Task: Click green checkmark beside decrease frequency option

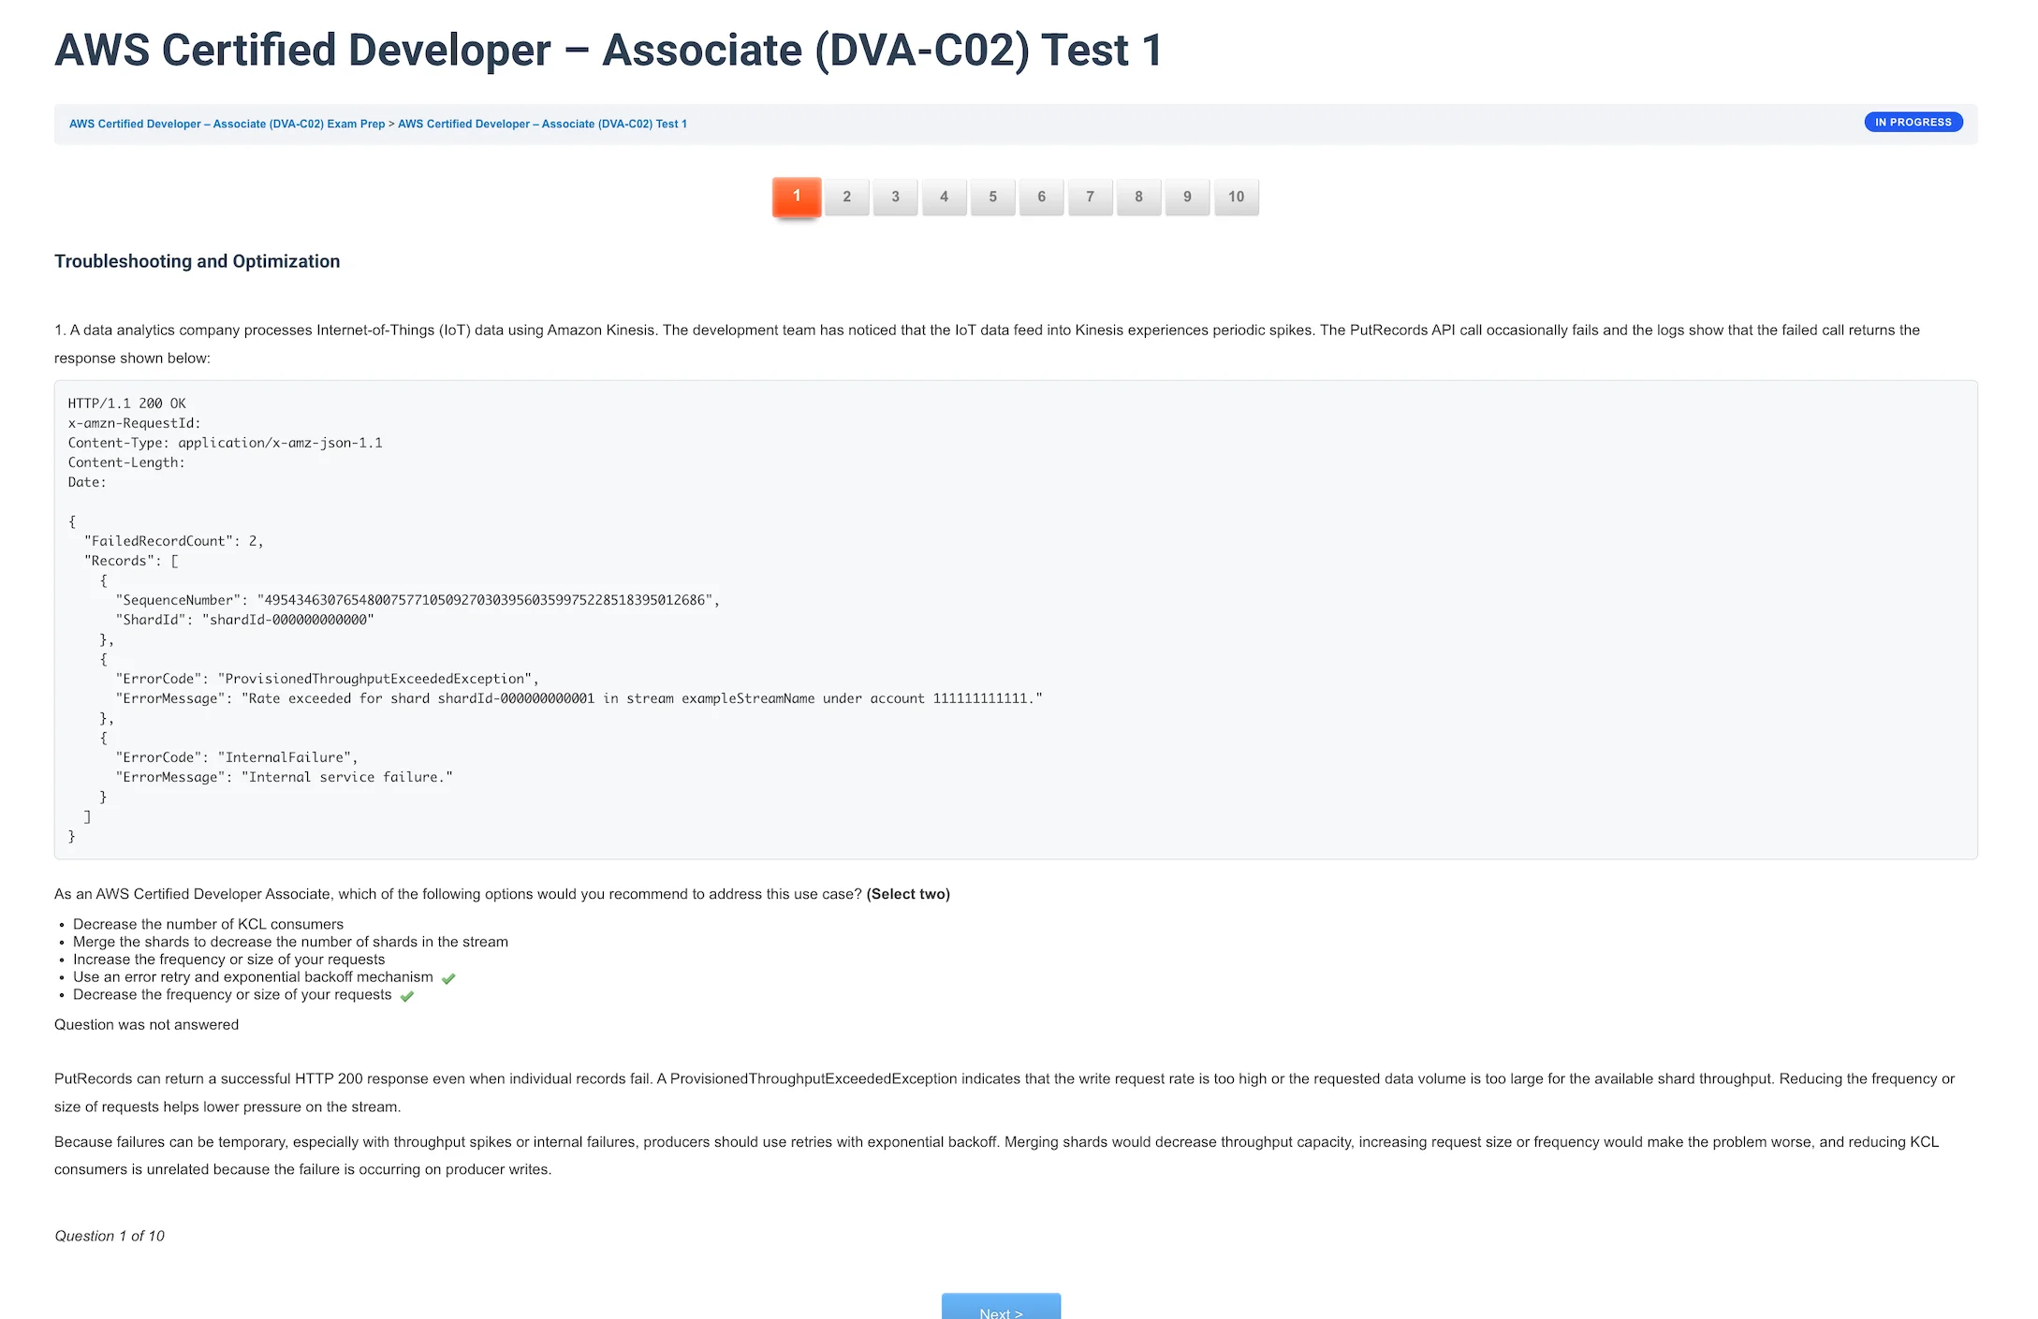Action: coord(407,996)
